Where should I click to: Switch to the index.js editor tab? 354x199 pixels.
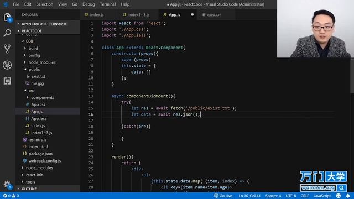(99, 15)
